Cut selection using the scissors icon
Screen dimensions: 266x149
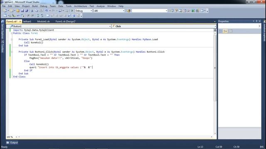[32, 11]
